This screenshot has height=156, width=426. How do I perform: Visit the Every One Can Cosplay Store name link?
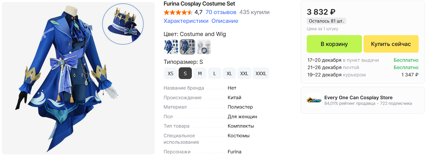tap(358, 98)
